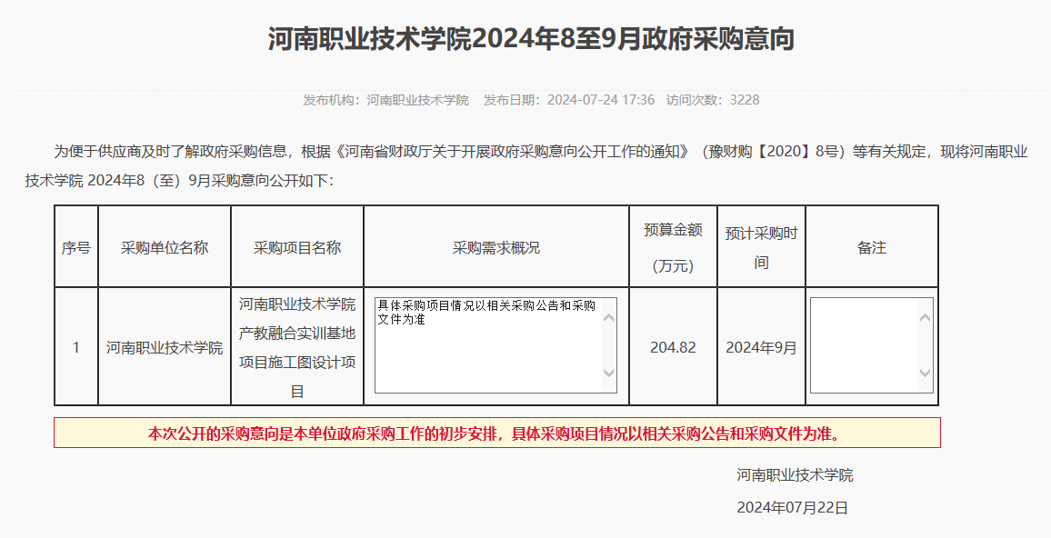Click the 采购单位名称 column header
The image size is (1051, 538).
[x=165, y=247]
